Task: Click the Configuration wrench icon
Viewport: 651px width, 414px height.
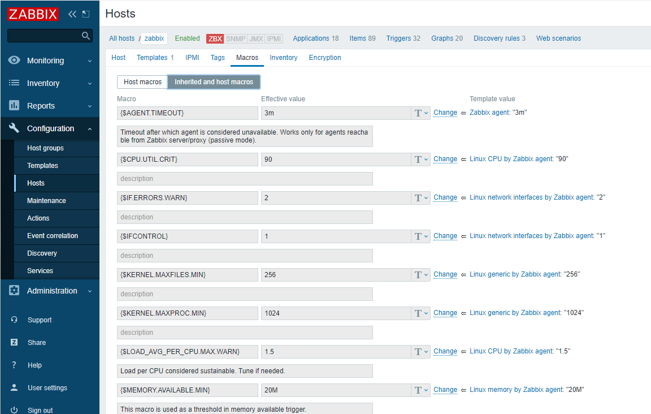Action: 14,128
